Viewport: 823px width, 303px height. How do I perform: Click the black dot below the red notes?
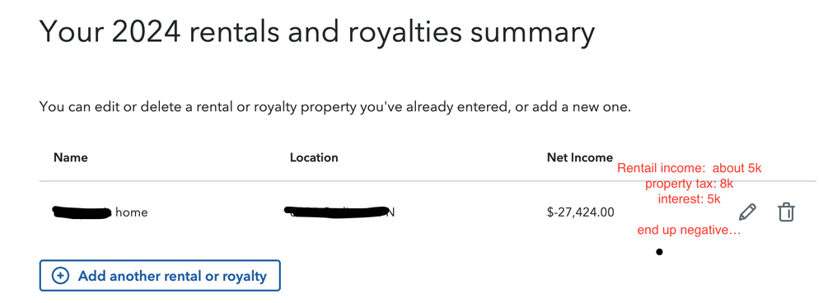659,252
